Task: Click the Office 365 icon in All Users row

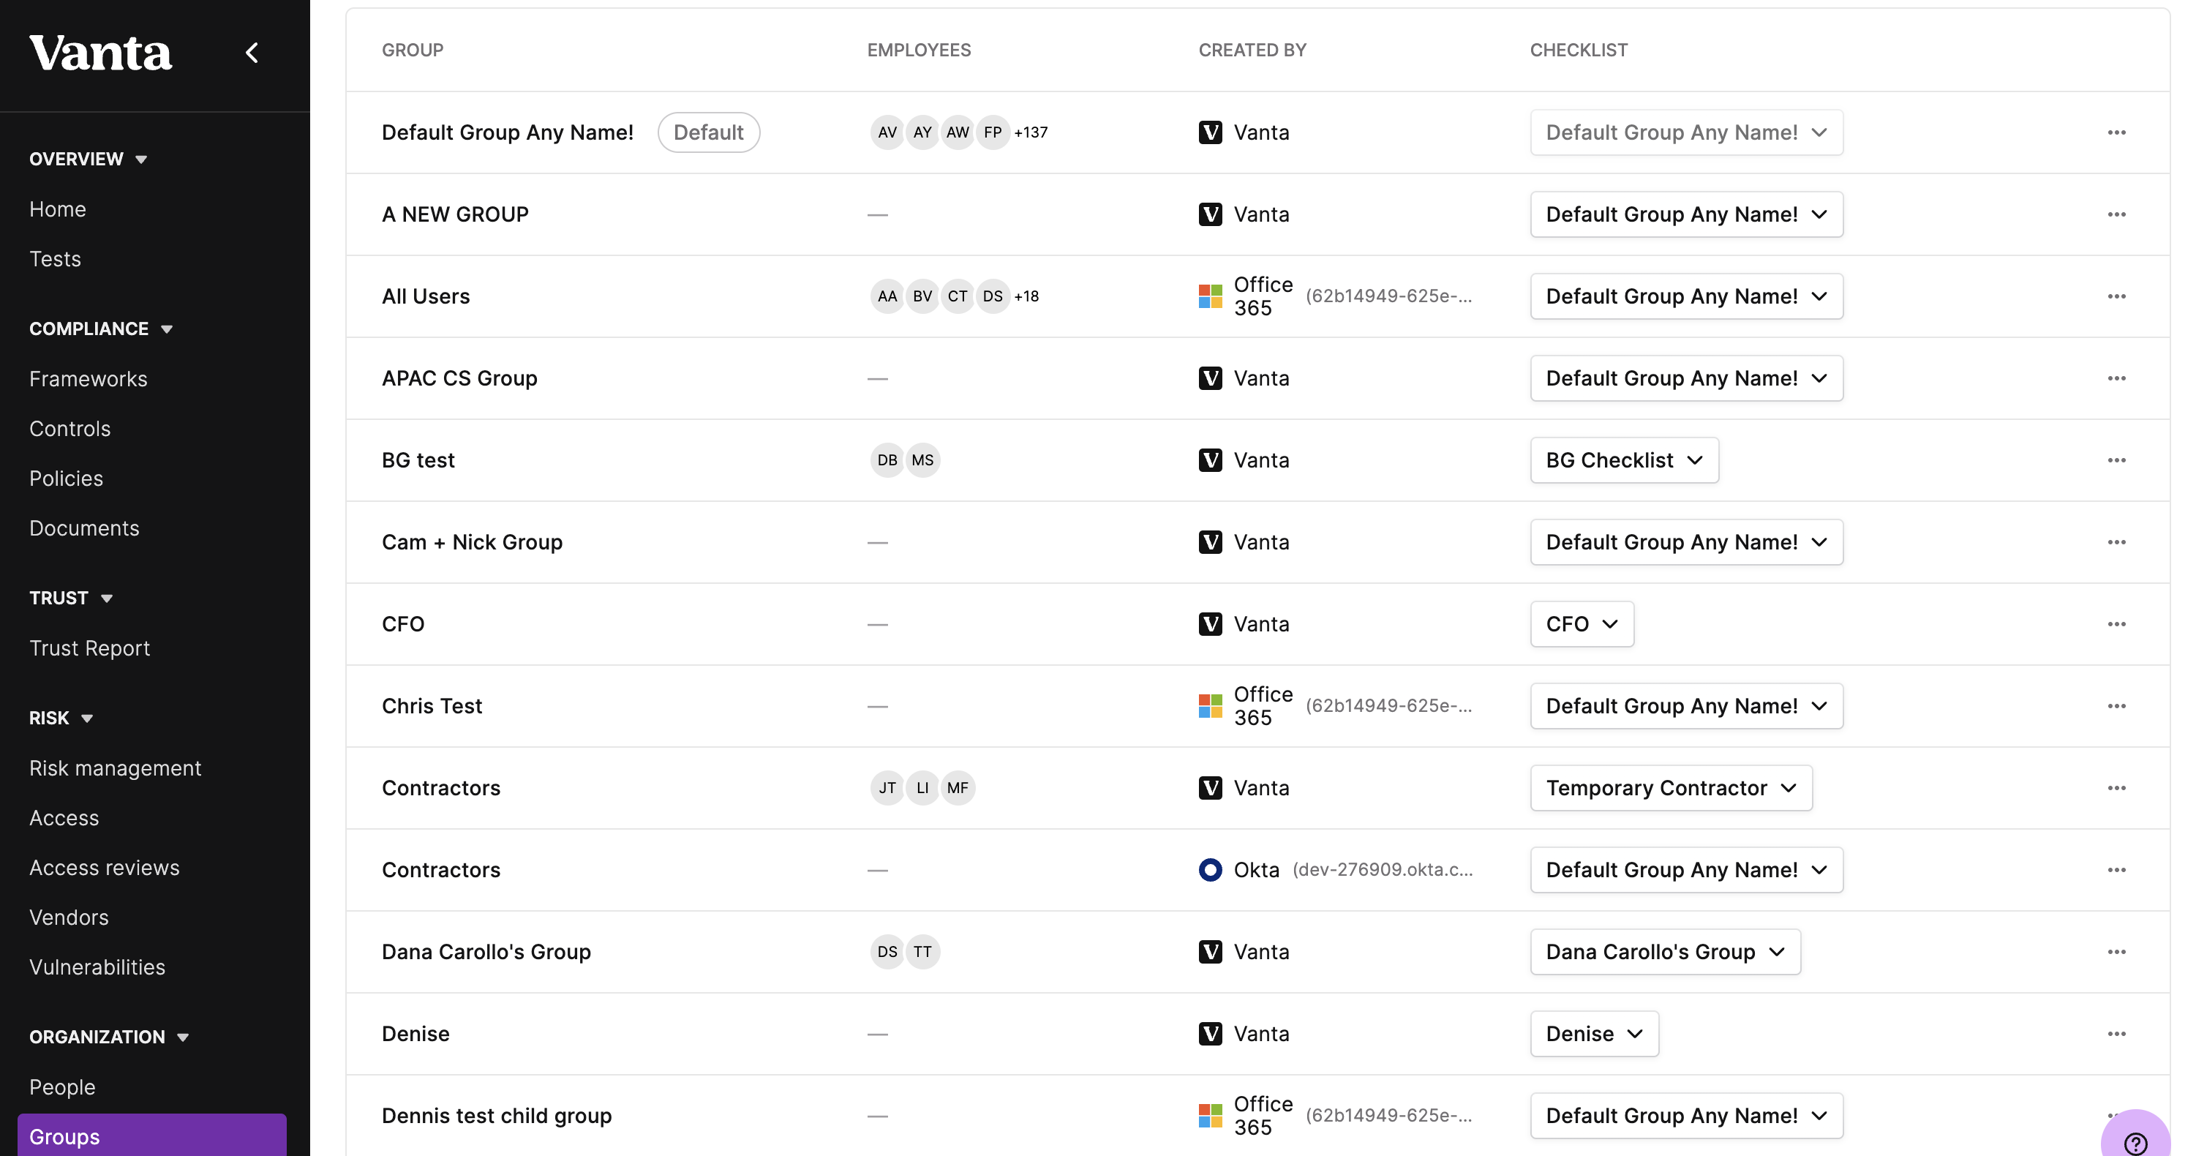Action: point(1210,296)
